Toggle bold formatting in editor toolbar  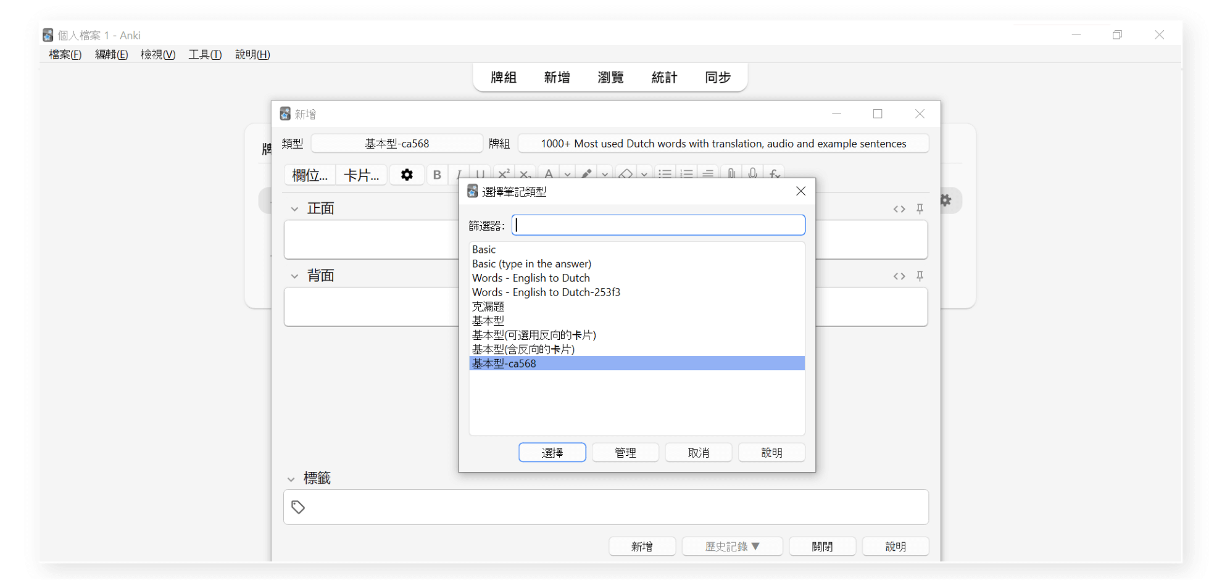437,175
